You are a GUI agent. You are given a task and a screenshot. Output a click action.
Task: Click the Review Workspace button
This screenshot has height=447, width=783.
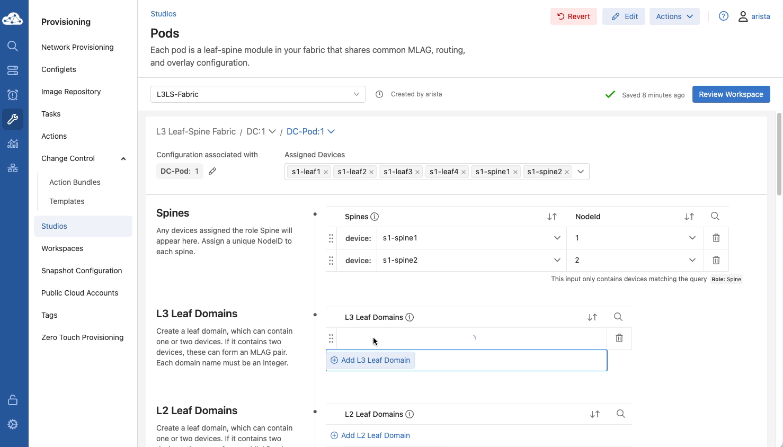(x=731, y=94)
